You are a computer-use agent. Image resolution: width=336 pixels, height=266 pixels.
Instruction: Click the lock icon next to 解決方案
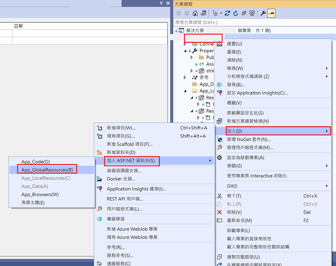click(x=176, y=31)
